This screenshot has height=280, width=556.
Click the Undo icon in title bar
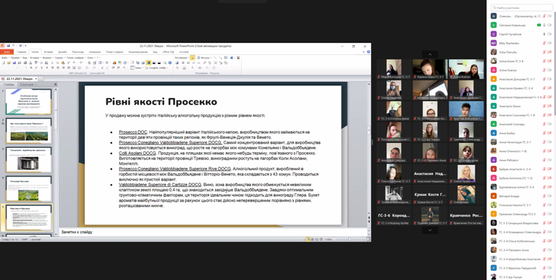[13, 47]
